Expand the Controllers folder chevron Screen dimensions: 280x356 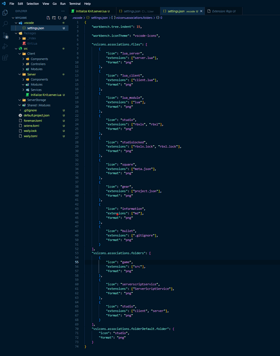pyautogui.click(x=23, y=64)
